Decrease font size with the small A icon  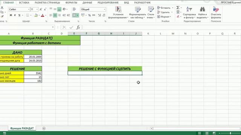pyautogui.click(x=45, y=9)
